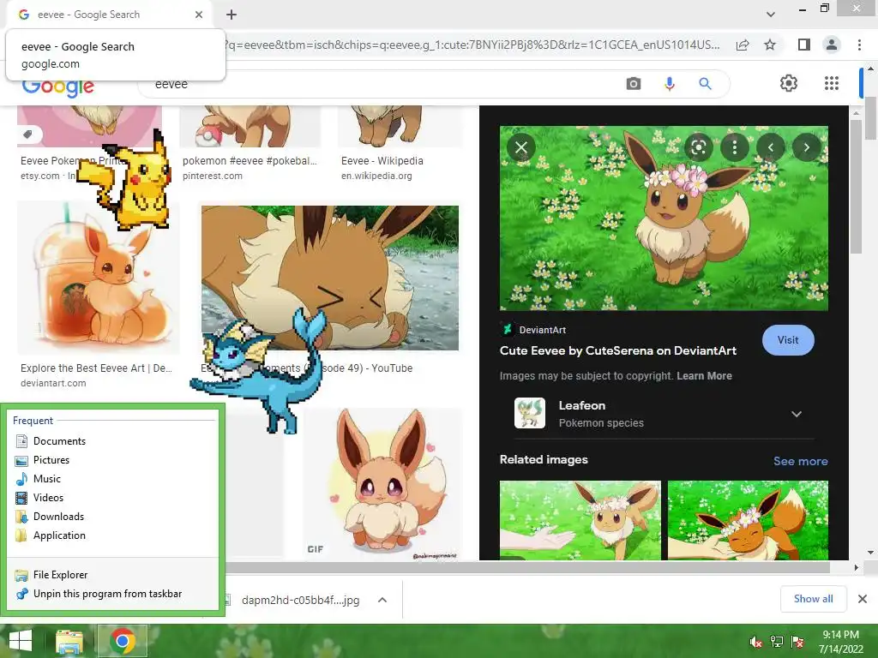The image size is (878, 658).
Task: Search inside image with Lens icon
Action: pyautogui.click(x=698, y=147)
